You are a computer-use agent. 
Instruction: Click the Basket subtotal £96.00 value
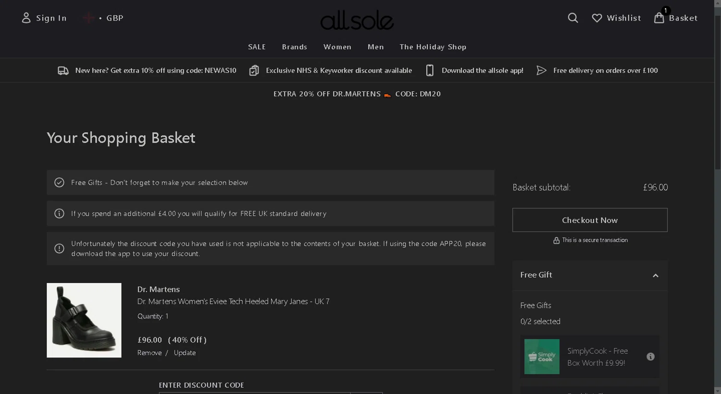[656, 187]
